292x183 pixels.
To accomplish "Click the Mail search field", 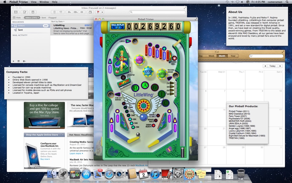I will click(x=157, y=12).
